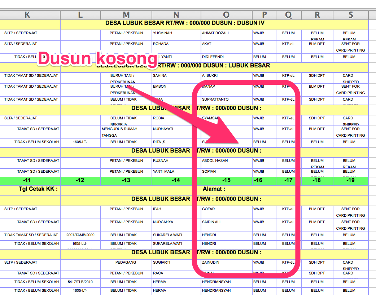Select column P header
Viewport: 376px width, 295px height.
(x=264, y=15)
